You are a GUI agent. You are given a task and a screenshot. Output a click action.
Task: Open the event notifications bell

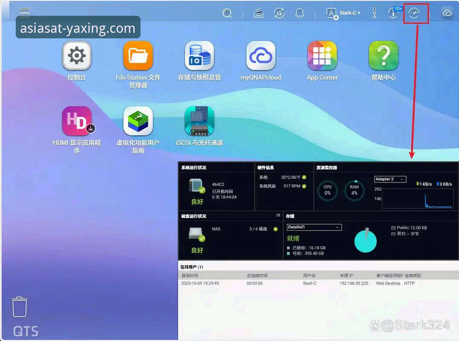tap(299, 13)
